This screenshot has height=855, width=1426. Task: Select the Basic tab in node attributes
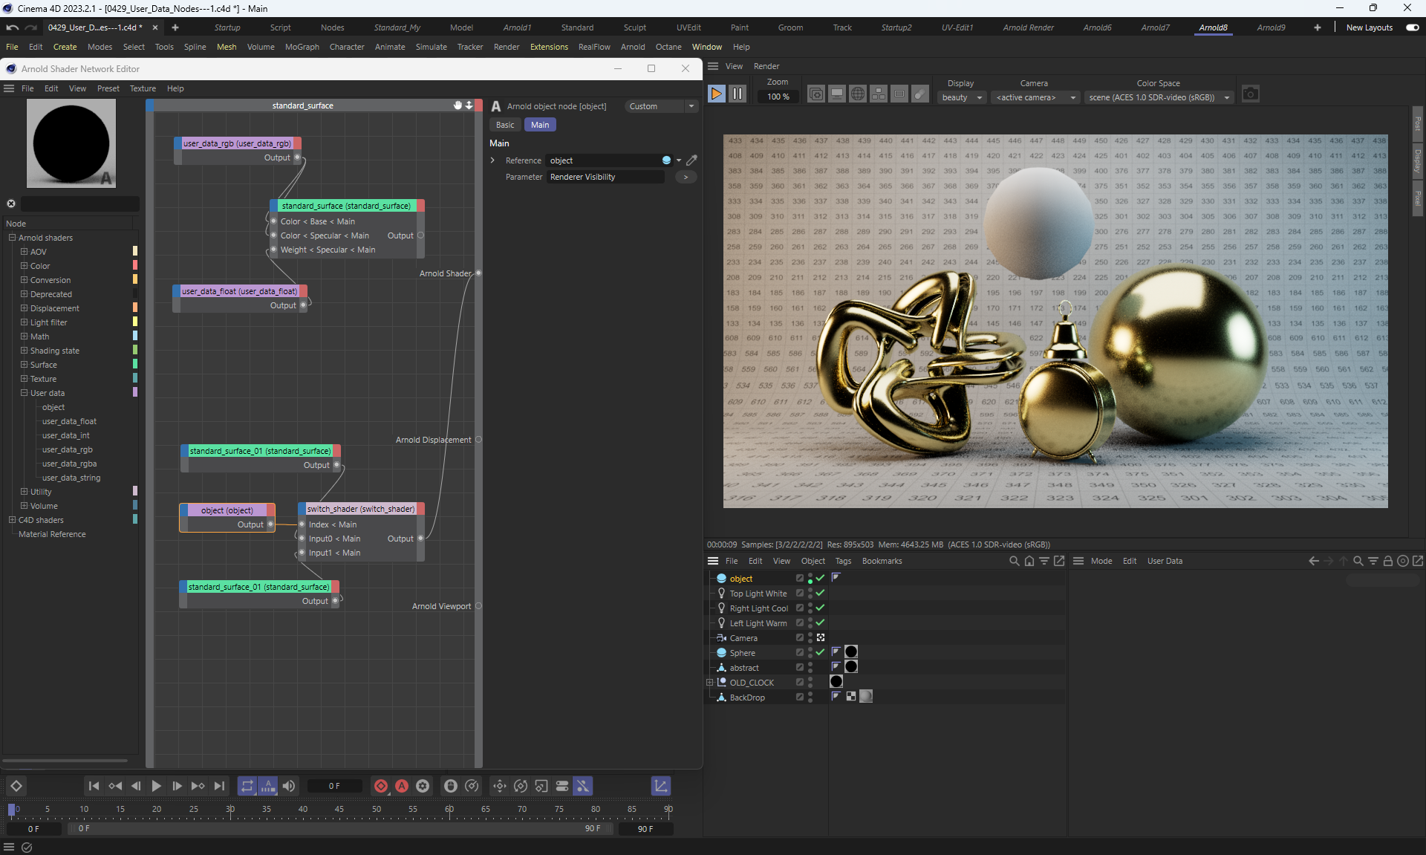505,125
